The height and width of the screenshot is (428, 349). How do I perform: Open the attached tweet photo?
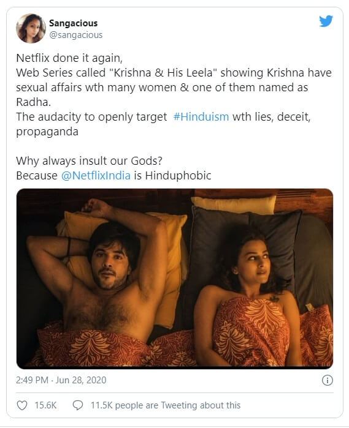click(x=175, y=279)
